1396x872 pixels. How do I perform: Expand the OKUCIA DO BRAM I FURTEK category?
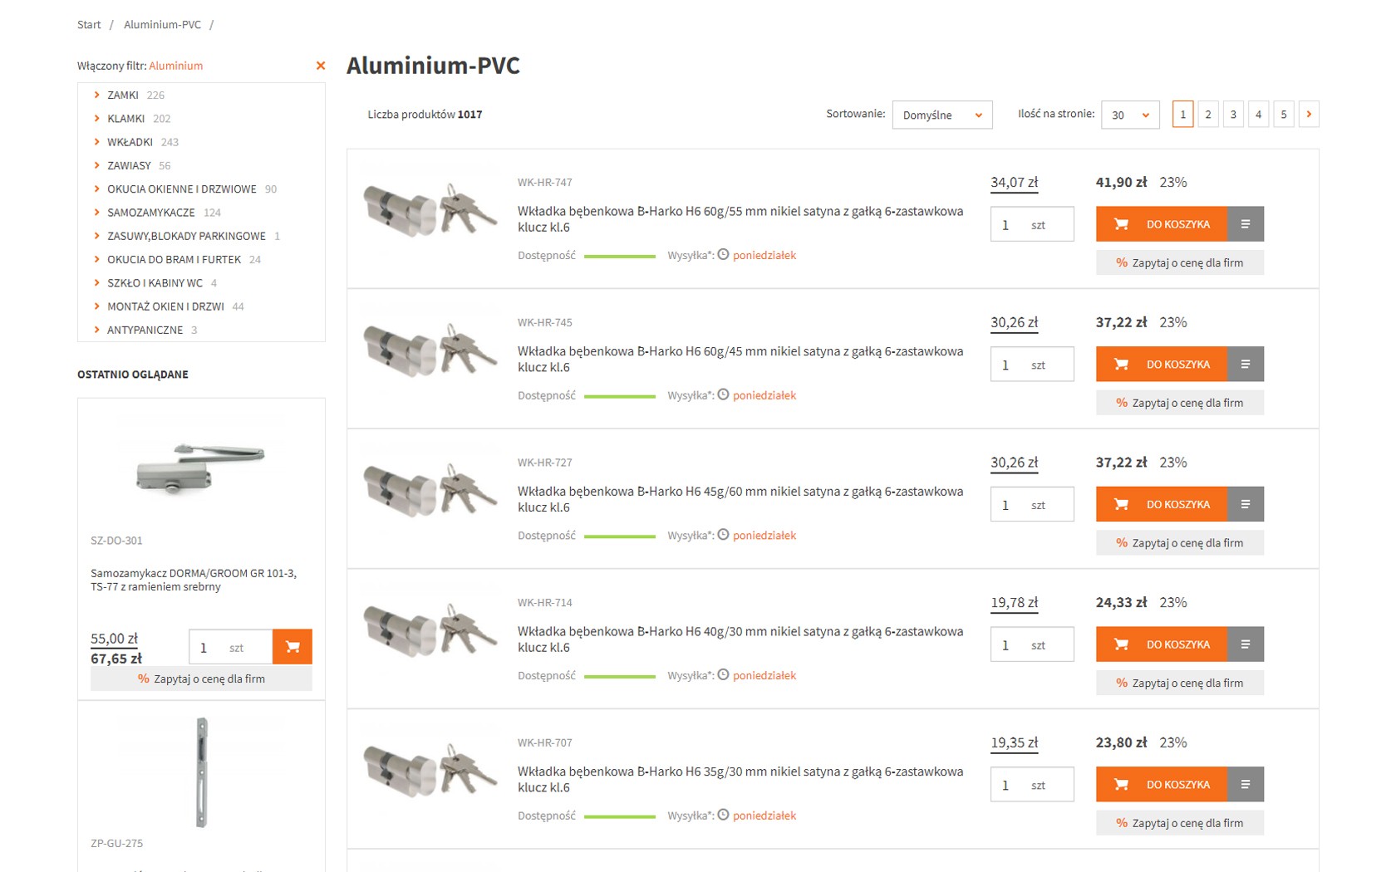(x=97, y=259)
